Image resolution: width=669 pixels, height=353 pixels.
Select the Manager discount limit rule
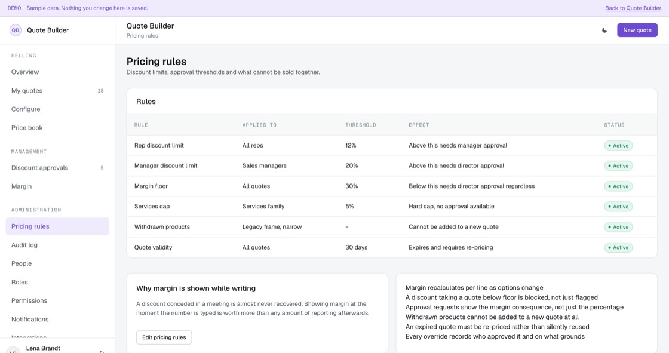point(165,165)
